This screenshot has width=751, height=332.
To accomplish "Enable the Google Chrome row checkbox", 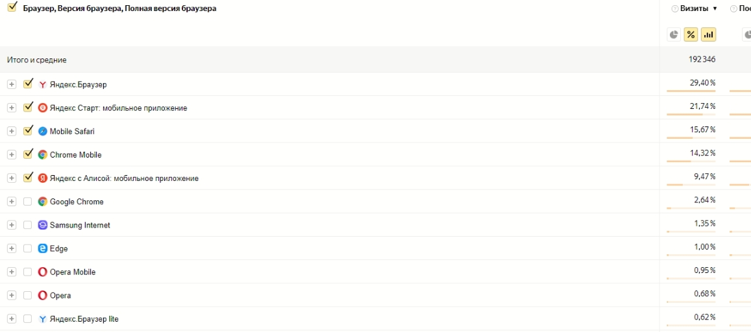I will [28, 202].
